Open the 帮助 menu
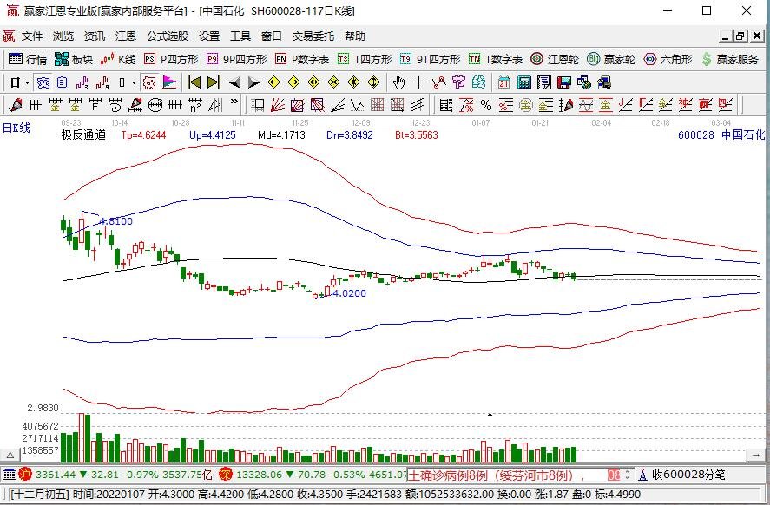 pyautogui.click(x=354, y=36)
